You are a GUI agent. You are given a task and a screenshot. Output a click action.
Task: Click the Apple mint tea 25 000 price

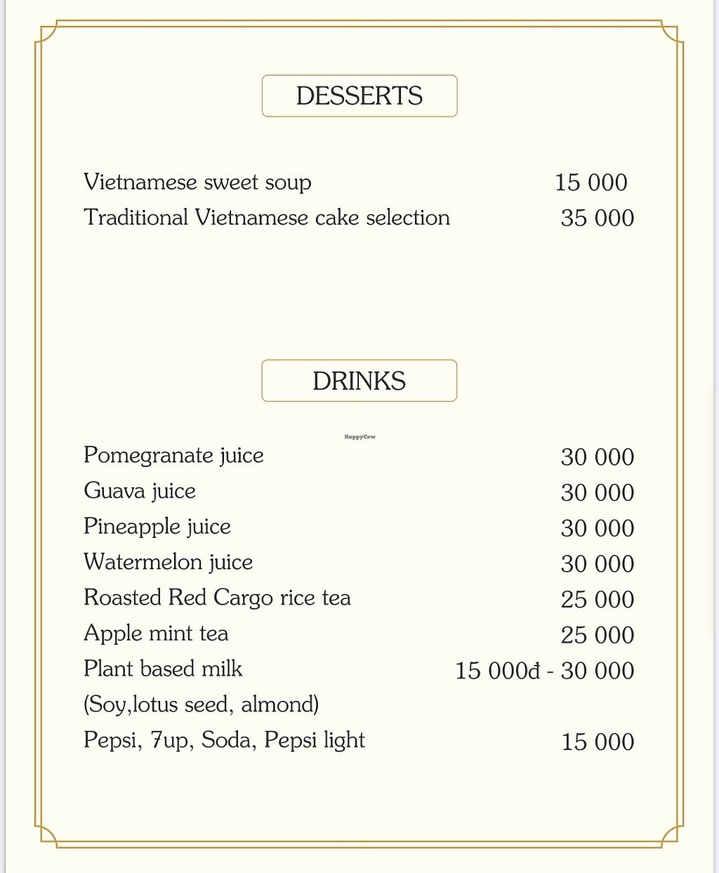click(597, 636)
